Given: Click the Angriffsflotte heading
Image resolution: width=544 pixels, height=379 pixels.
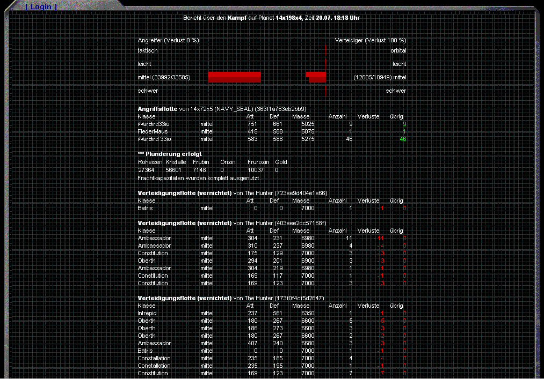Looking at the screenshot, I should click(157, 109).
